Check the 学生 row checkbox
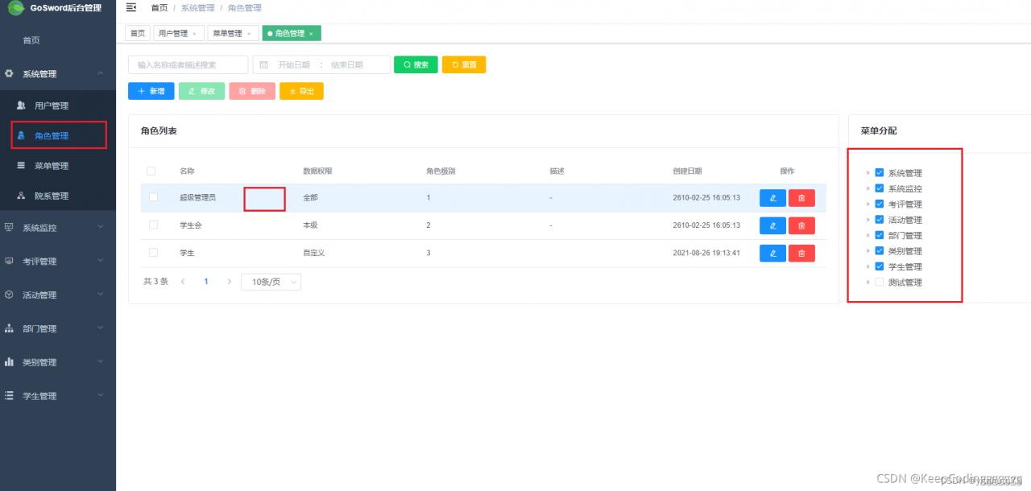 [x=154, y=253]
